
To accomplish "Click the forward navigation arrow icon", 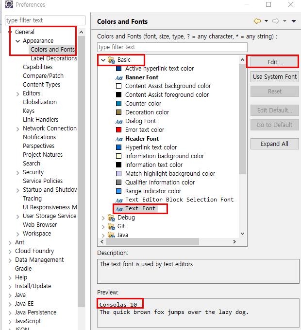I will (276, 21).
